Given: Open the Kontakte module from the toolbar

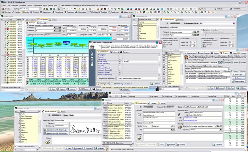Looking at the screenshot, I should pos(16,12).
